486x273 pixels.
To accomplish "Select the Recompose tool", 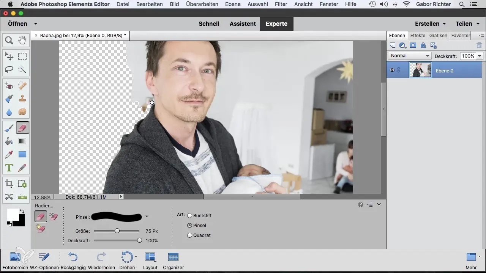I will point(22,184).
